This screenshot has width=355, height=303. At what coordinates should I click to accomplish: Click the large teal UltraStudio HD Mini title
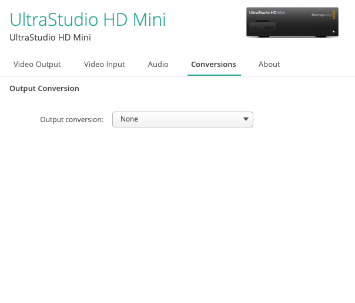coord(88,20)
